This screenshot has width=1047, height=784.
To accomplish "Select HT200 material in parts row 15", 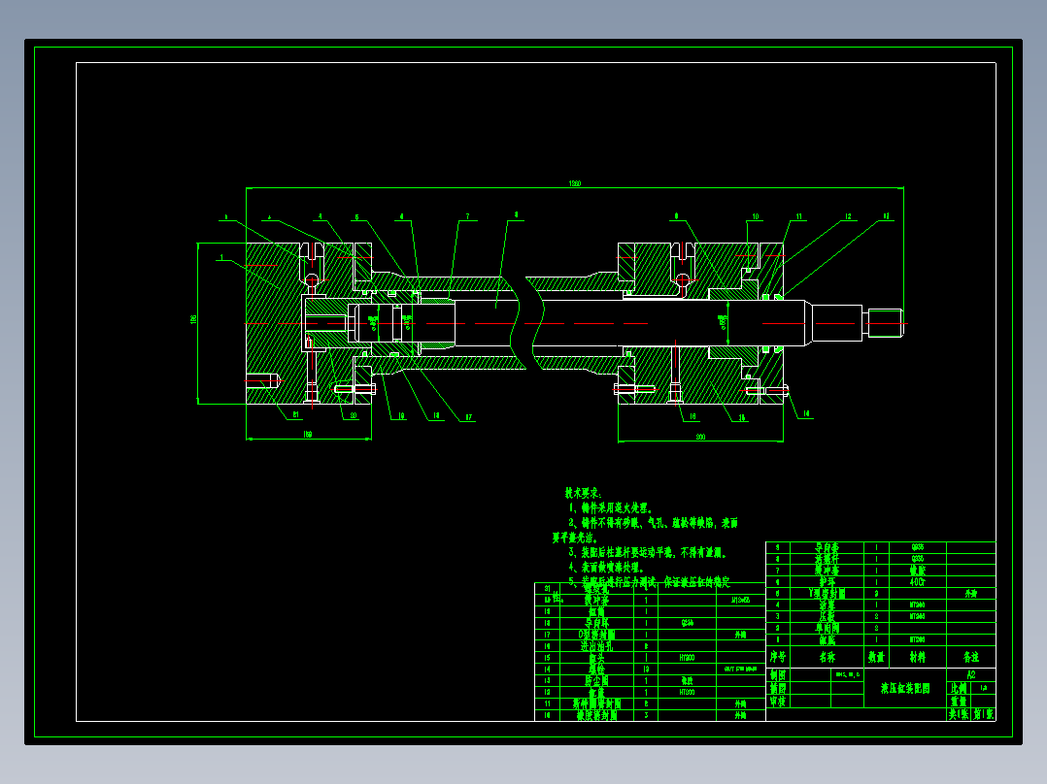I will tap(687, 658).
